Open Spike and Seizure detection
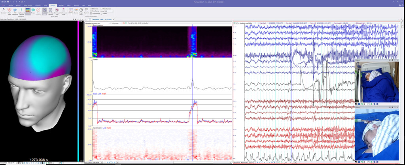This screenshot has height=165, width=405. point(21,11)
